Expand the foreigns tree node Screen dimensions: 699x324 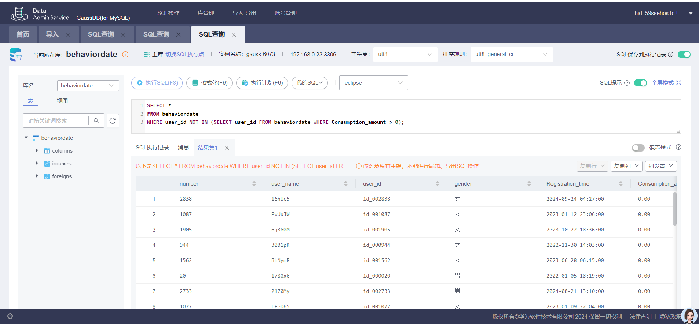click(x=37, y=176)
